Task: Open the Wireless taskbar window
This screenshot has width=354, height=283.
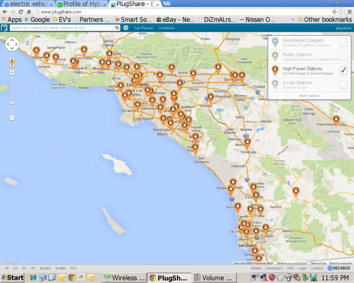Action: (x=124, y=277)
